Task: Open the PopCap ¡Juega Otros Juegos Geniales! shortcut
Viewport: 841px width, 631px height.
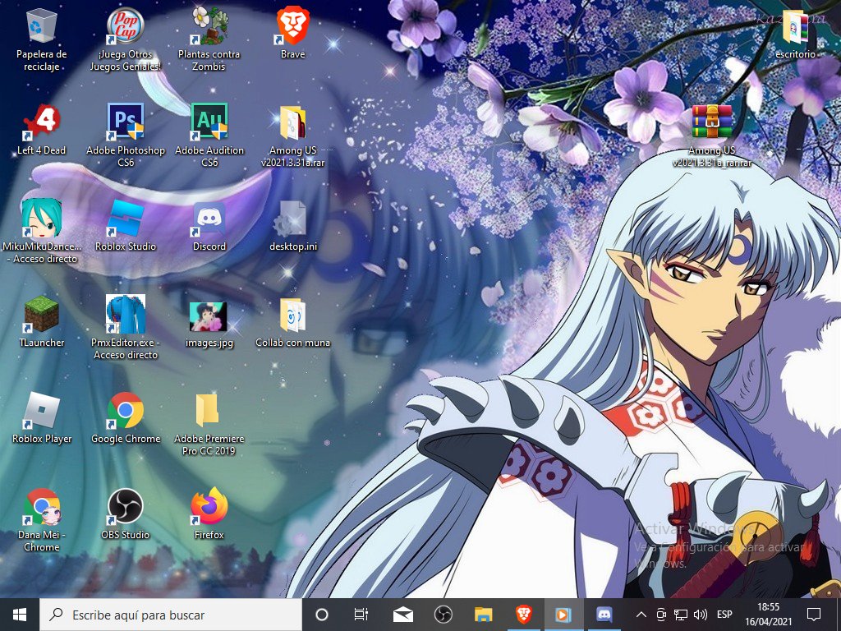Action: (x=126, y=40)
